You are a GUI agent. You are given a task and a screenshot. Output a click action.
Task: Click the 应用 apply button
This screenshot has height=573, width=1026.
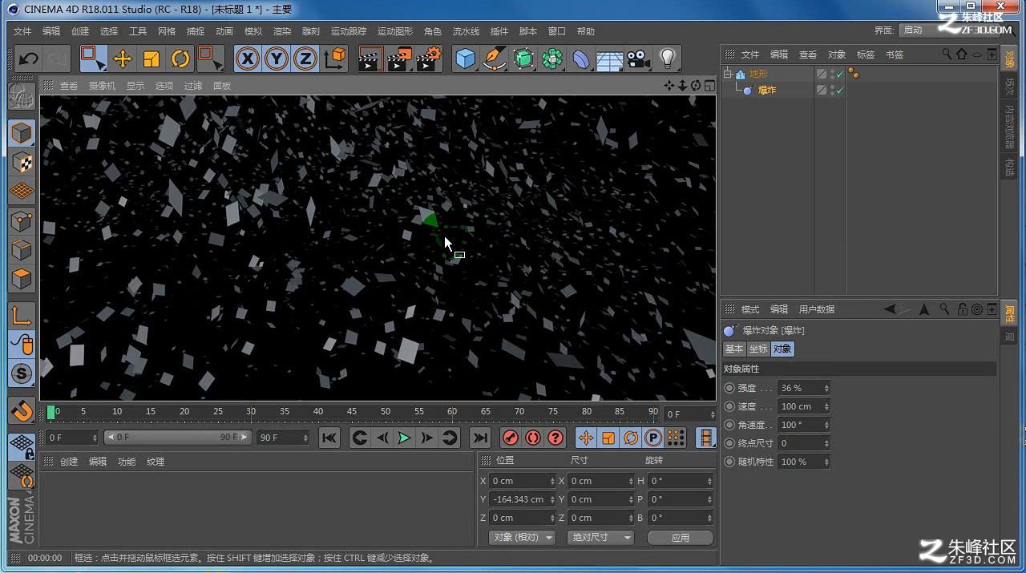coord(681,537)
